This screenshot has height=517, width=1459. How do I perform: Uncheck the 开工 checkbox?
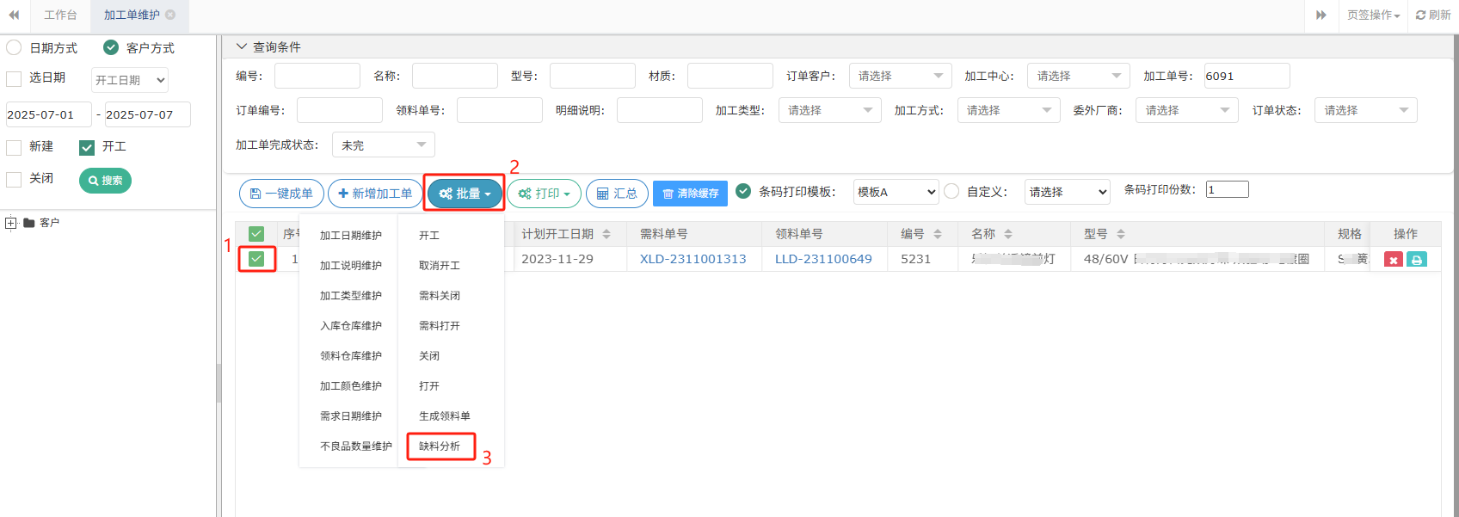click(86, 147)
